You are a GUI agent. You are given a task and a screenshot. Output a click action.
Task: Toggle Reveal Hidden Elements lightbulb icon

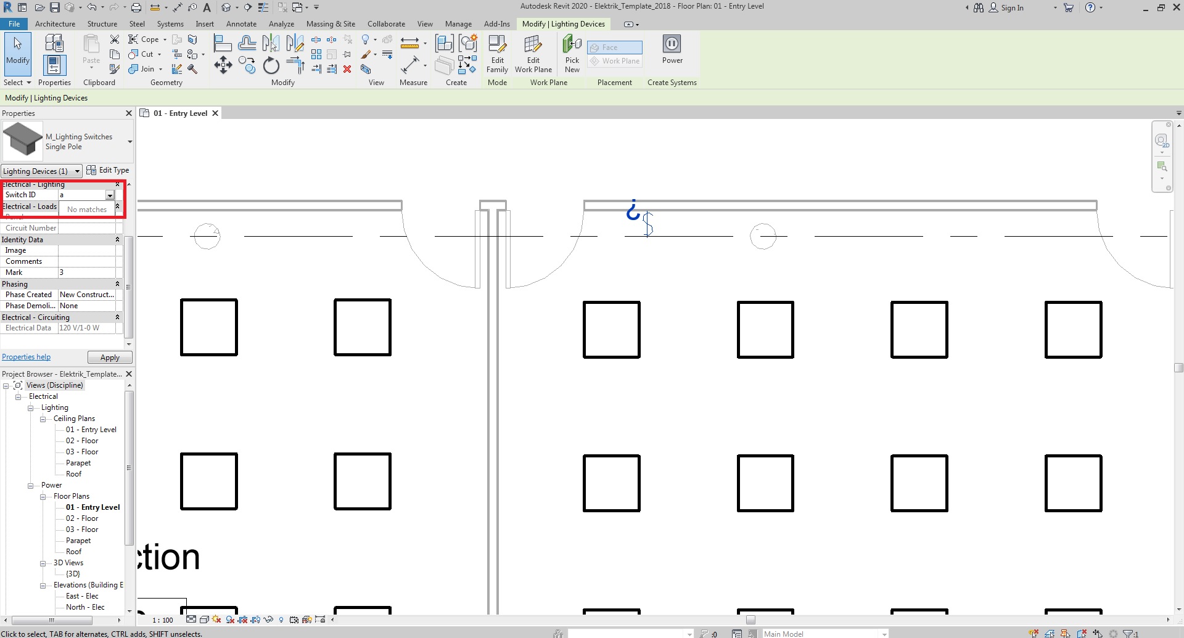[x=281, y=620]
